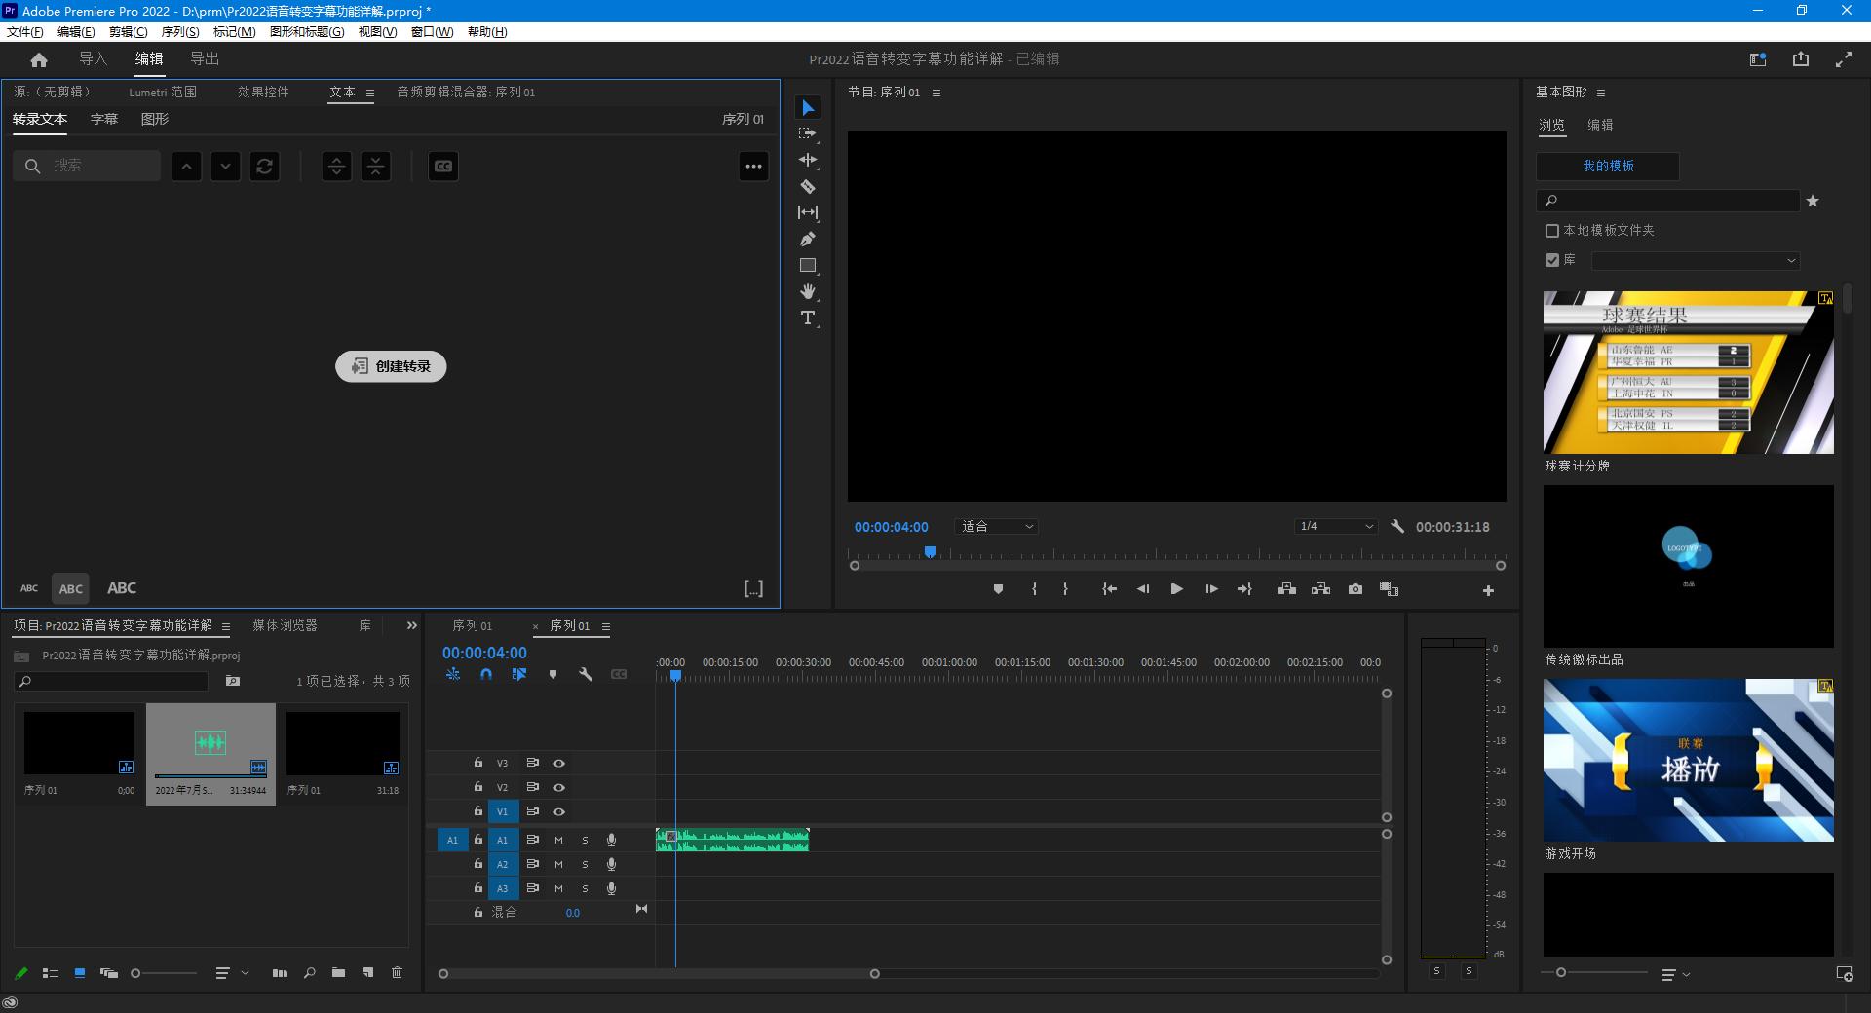This screenshot has width=1871, height=1013.
Task: Open the Quick Export share icon
Action: [1801, 59]
